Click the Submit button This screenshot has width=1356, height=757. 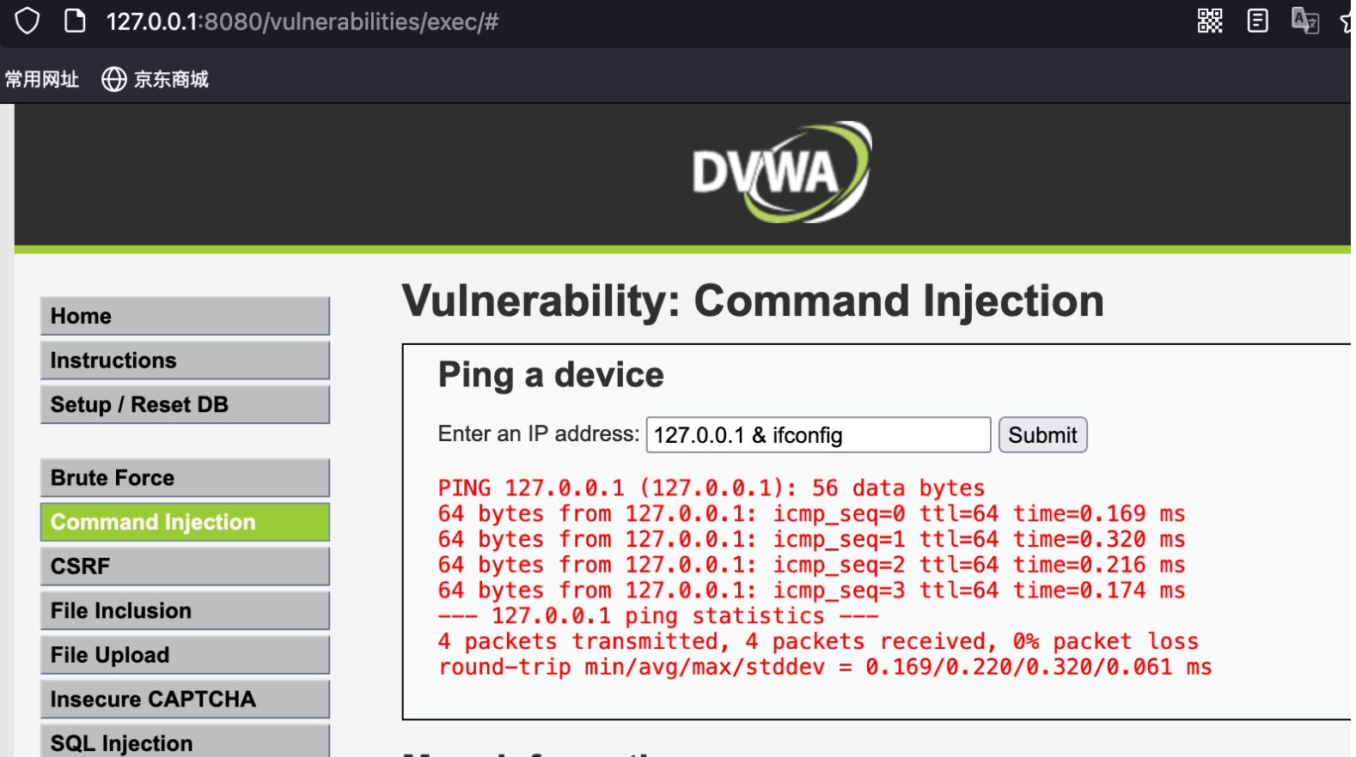[x=1042, y=435]
